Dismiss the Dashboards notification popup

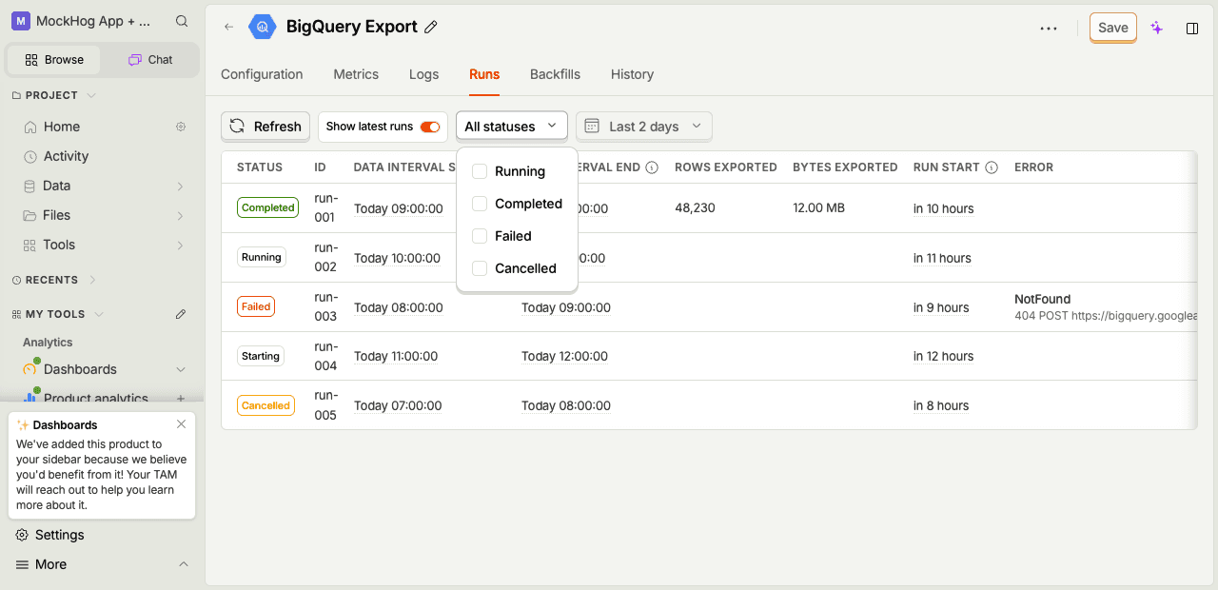(182, 424)
